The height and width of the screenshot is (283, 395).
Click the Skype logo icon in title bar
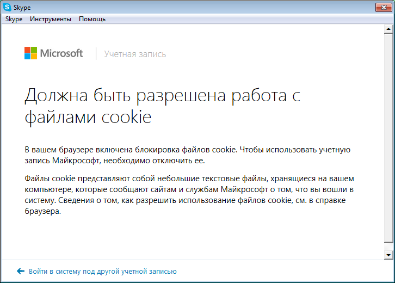7,7
